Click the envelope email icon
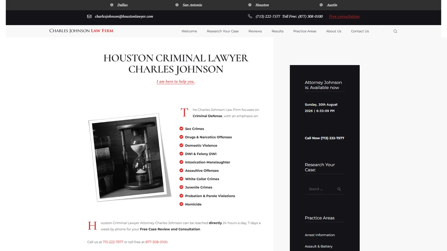Viewport: 447px width, 251px height. pos(89,16)
